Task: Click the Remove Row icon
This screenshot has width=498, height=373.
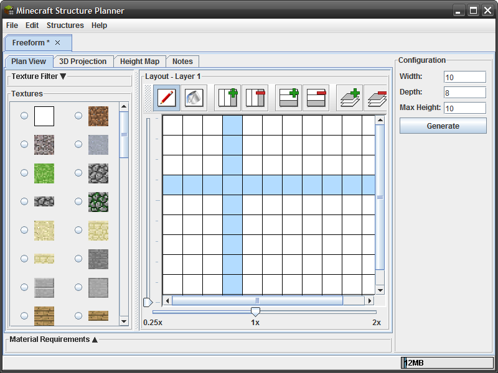Action: click(x=316, y=98)
